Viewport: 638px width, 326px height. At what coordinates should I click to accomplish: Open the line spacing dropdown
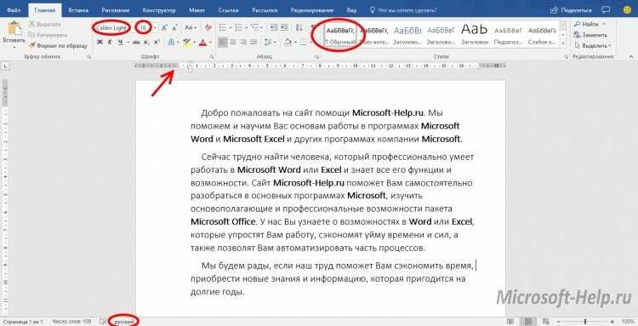coord(274,42)
